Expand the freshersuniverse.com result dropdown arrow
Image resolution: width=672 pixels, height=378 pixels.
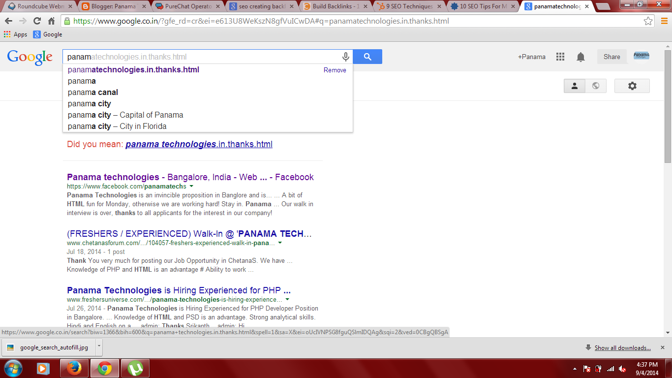coord(287,299)
